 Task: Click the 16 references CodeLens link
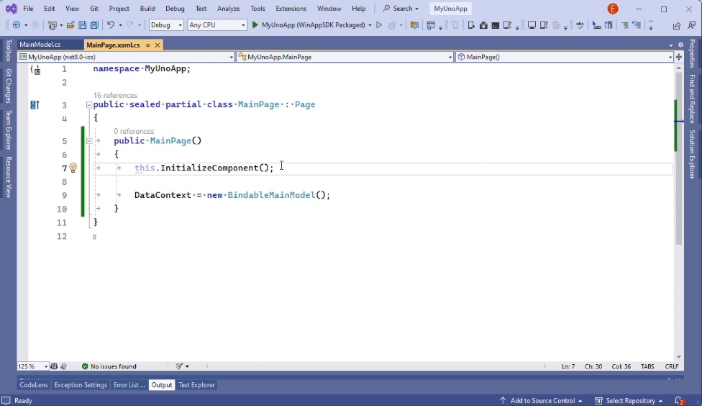click(x=115, y=95)
